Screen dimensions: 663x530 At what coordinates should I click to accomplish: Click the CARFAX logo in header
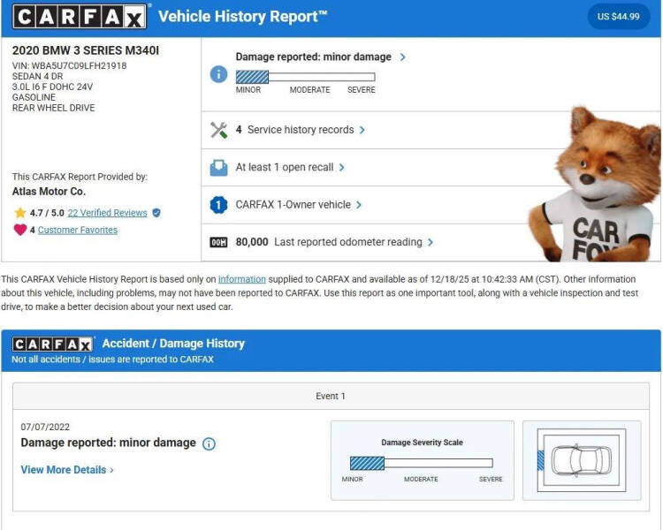[80, 17]
